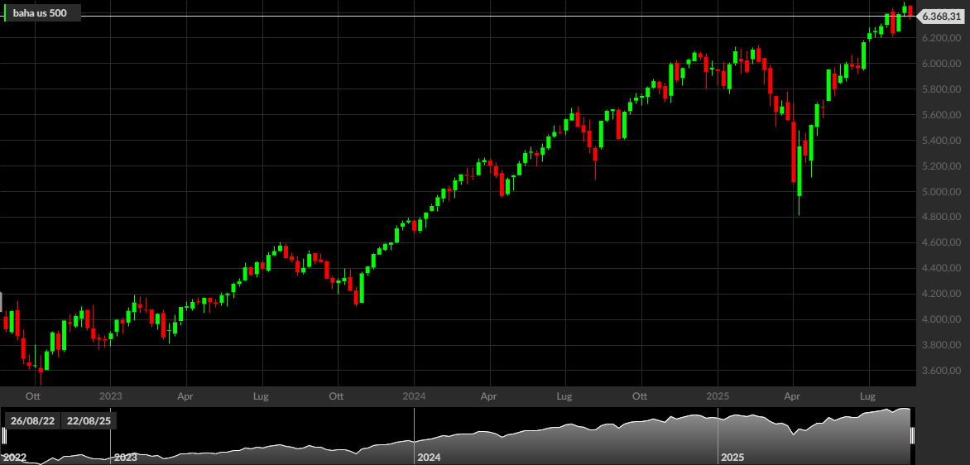
Task: Click the first 'Ott' label on the time axis
Action: point(34,395)
